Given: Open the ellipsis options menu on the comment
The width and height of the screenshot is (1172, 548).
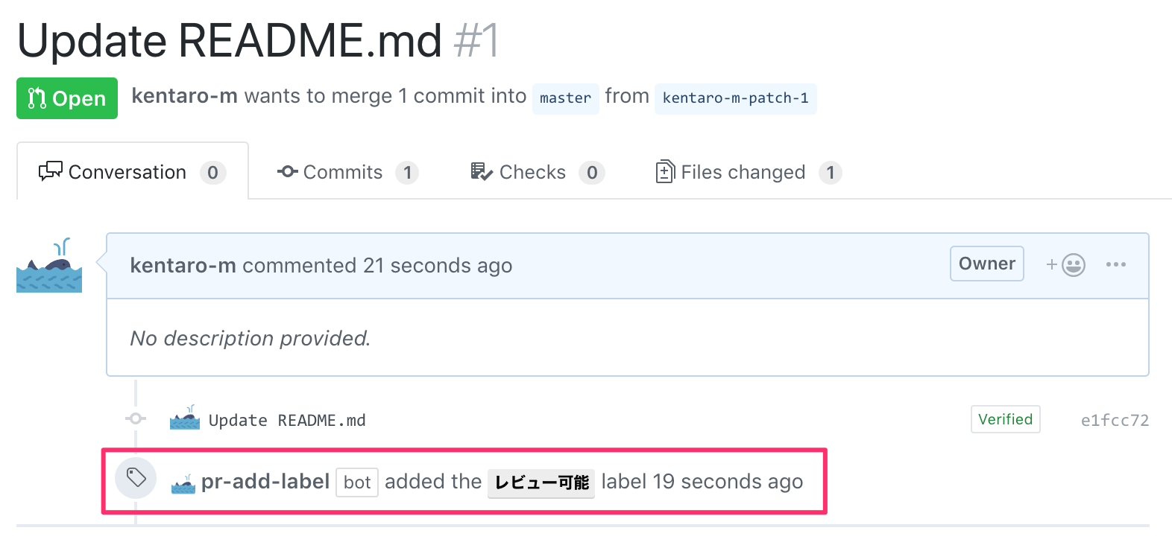Looking at the screenshot, I should pos(1117,264).
